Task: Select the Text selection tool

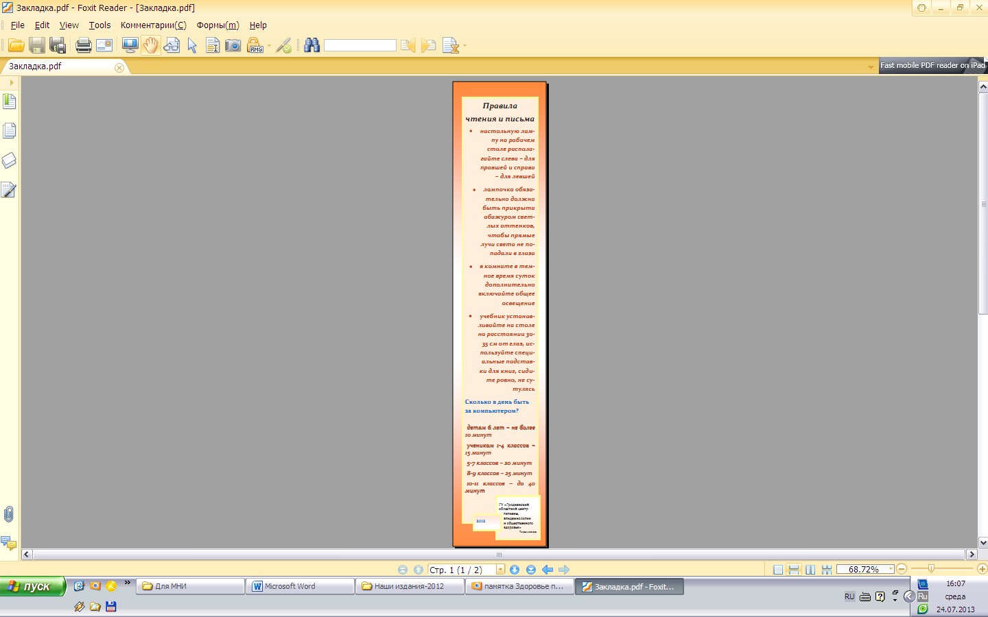Action: 213,46
